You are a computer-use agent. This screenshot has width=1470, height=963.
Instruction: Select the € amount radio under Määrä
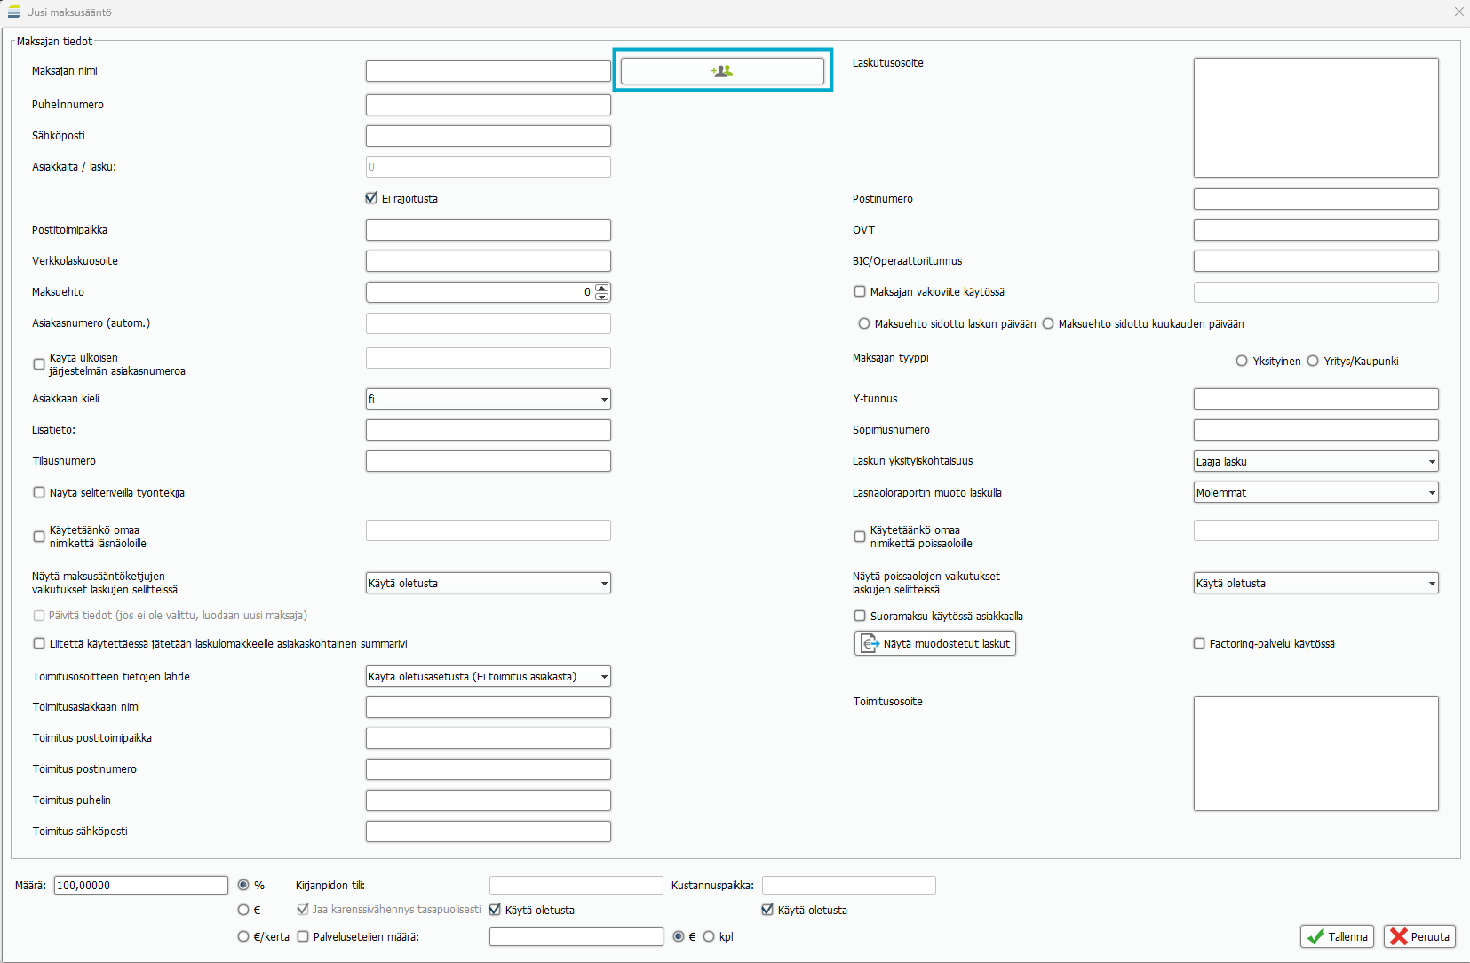coord(243,910)
